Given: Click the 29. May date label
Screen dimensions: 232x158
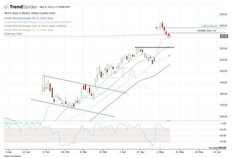Looking at the screenshot, I should pyautogui.click(x=199, y=152).
